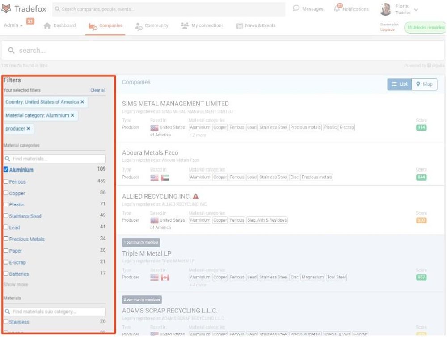Click the Magnesium tag on Triple M
Screen dimensions: 447x337
(x=312, y=277)
